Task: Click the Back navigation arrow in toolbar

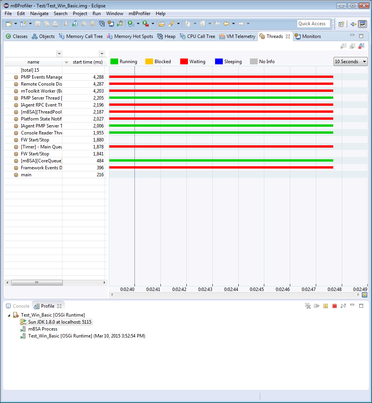Action: tap(226, 24)
